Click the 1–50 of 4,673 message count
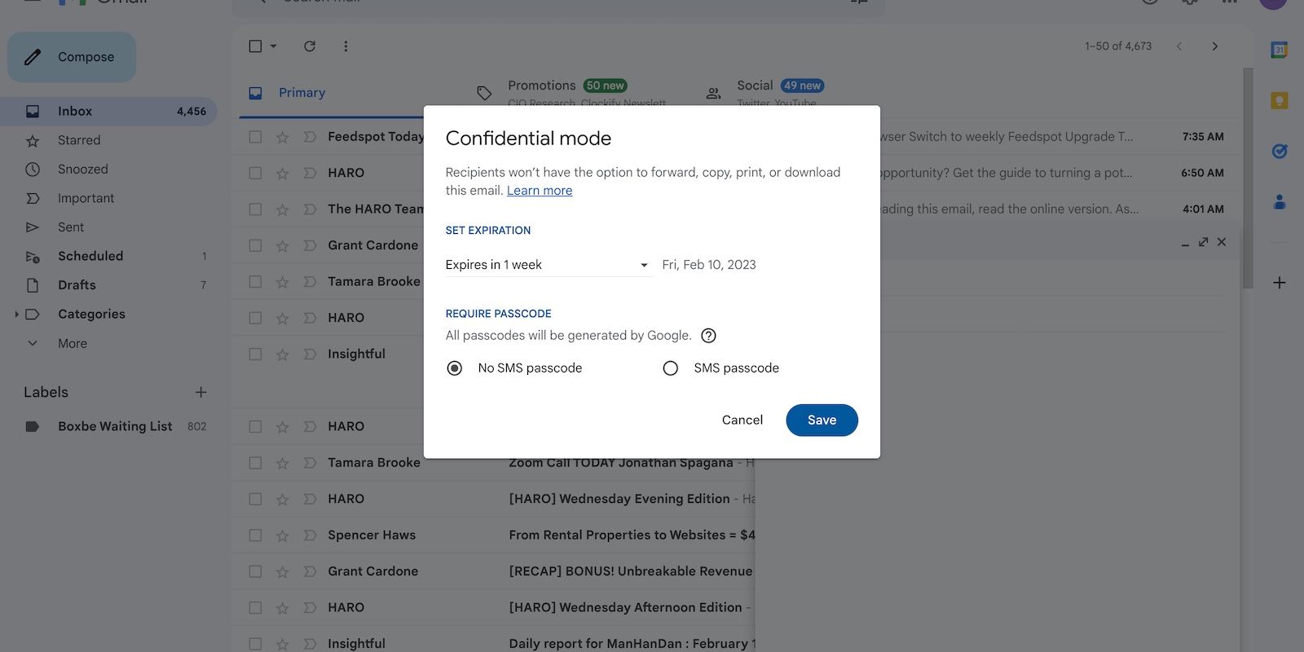The height and width of the screenshot is (652, 1304). click(x=1118, y=46)
